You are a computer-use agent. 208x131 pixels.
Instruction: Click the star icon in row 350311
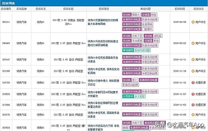[x=193, y=22]
